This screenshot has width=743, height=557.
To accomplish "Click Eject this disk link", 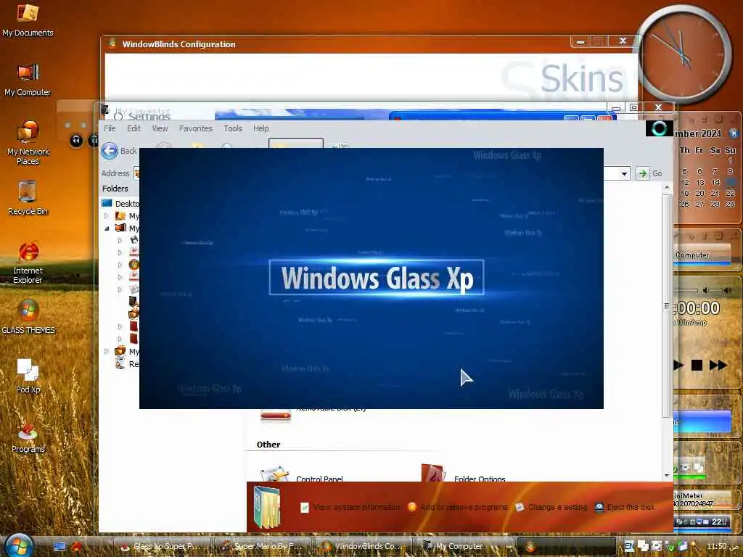I will click(x=631, y=507).
